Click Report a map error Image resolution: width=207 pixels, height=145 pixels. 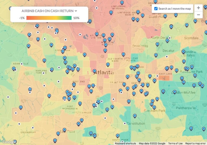pyautogui.click(x=196, y=143)
